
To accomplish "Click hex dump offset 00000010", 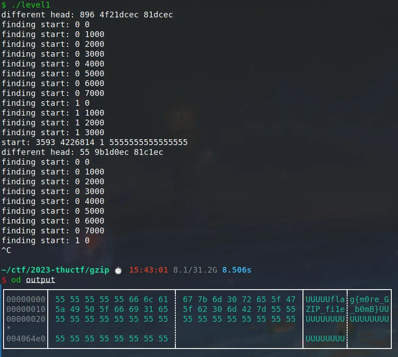I will [x=26, y=309].
